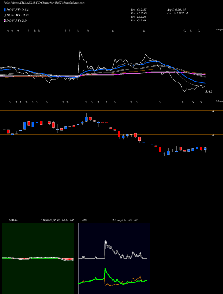Click the '<Tops' label at right edge

click(219, 30)
